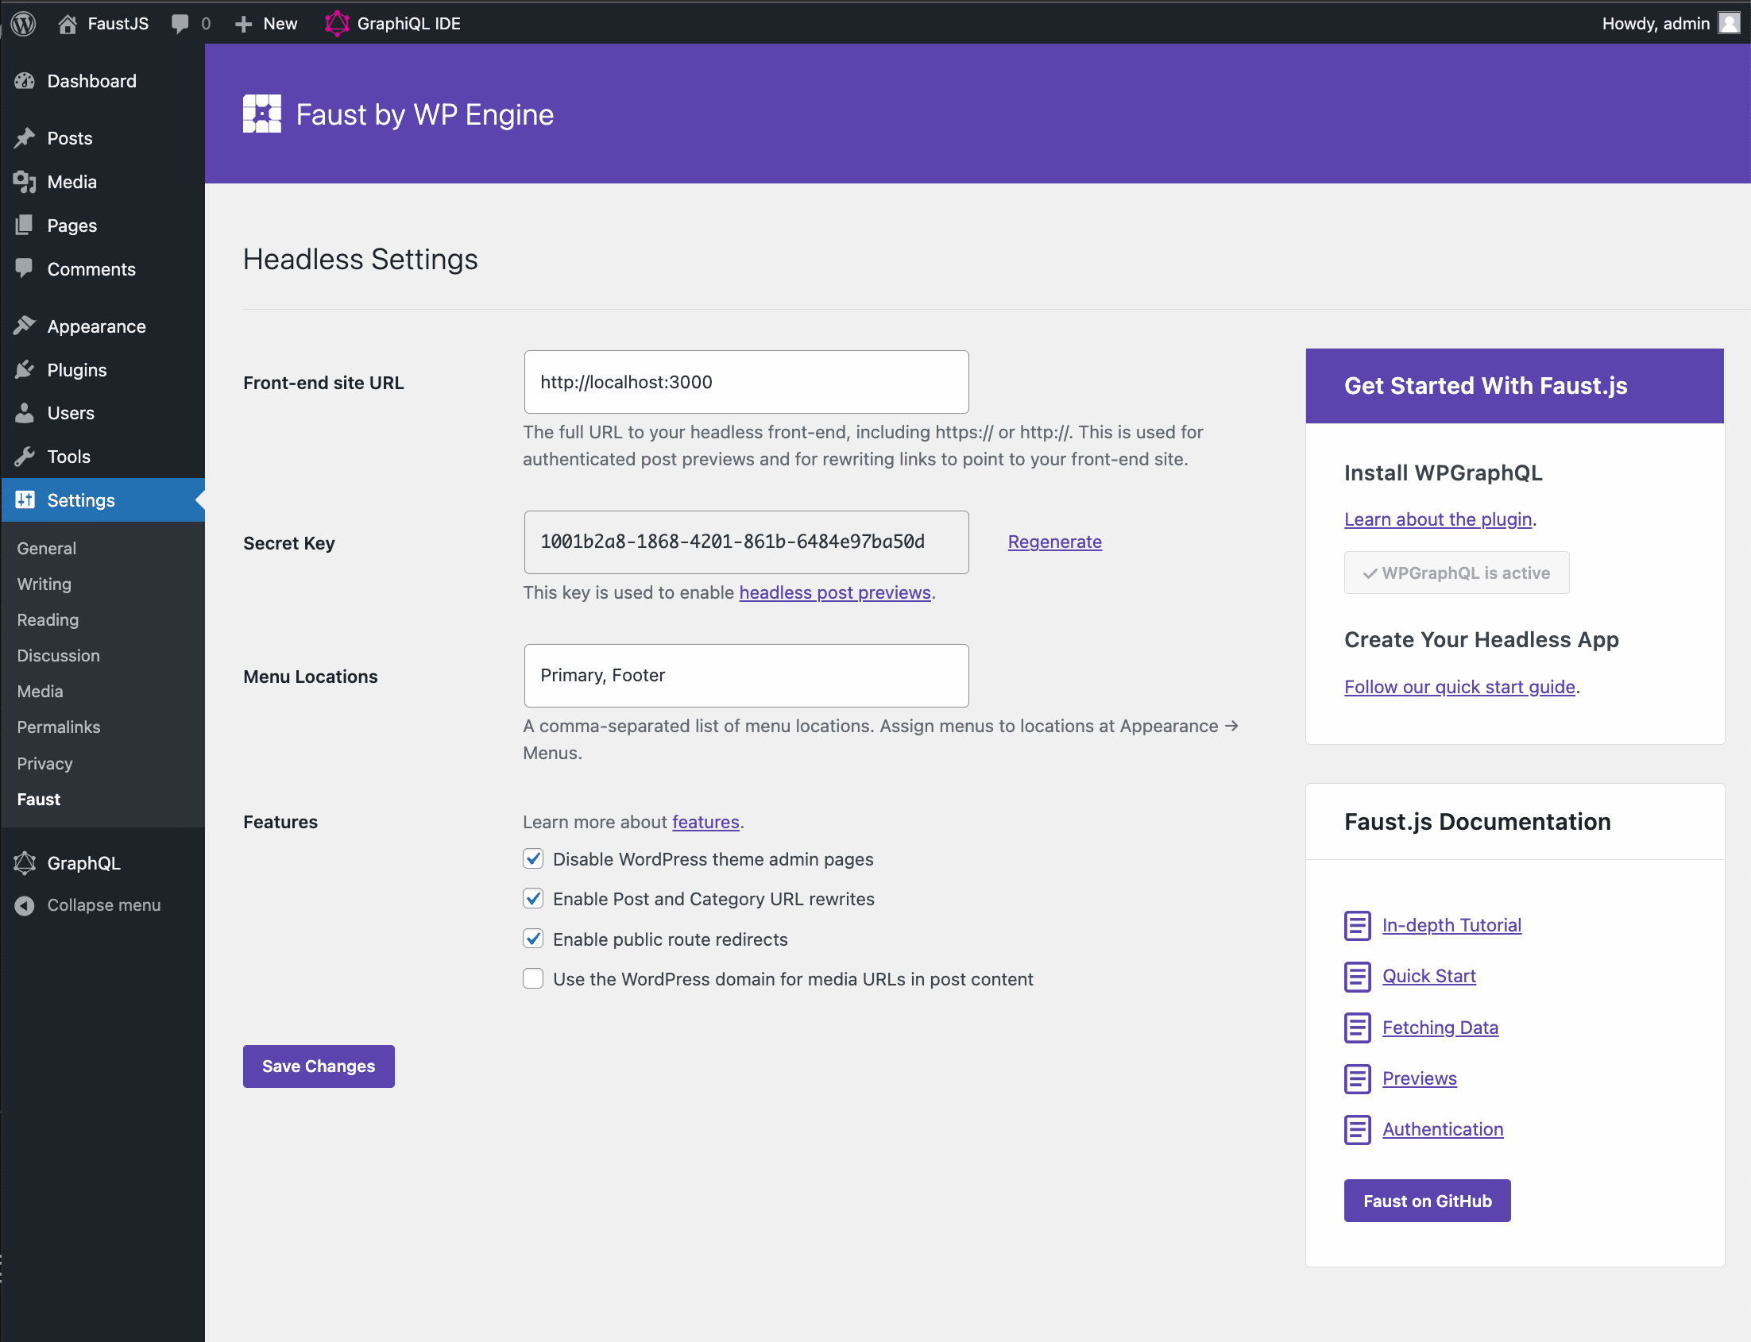
Task: Click the Faust logo in the header
Action: pos(262,114)
